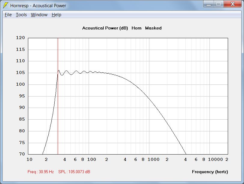This screenshot has width=244, height=184.
Task: Click the 'Acoustical Power (dB)' chart title
Action: tap(105, 28)
